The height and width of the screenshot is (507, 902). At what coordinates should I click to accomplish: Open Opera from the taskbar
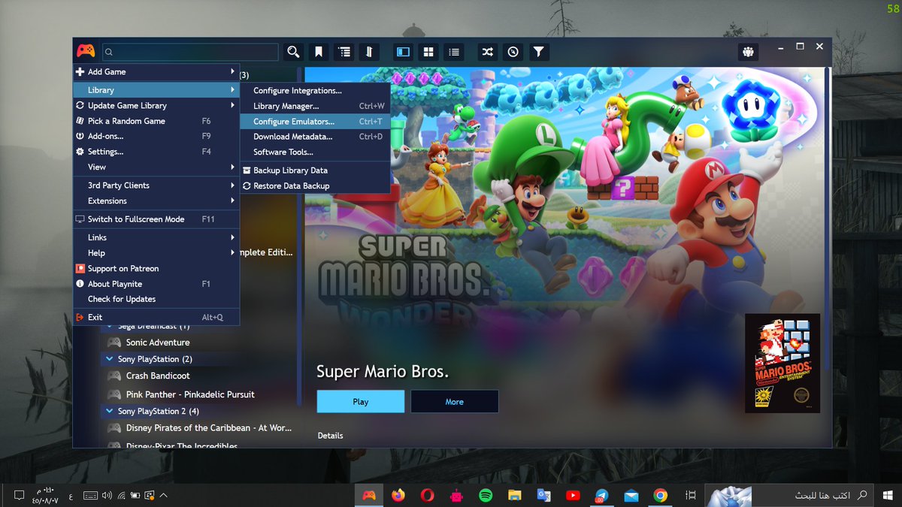[x=427, y=495]
